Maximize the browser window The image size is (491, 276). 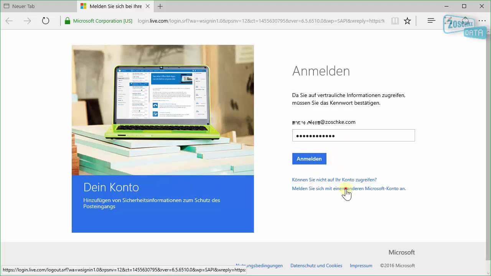click(464, 6)
